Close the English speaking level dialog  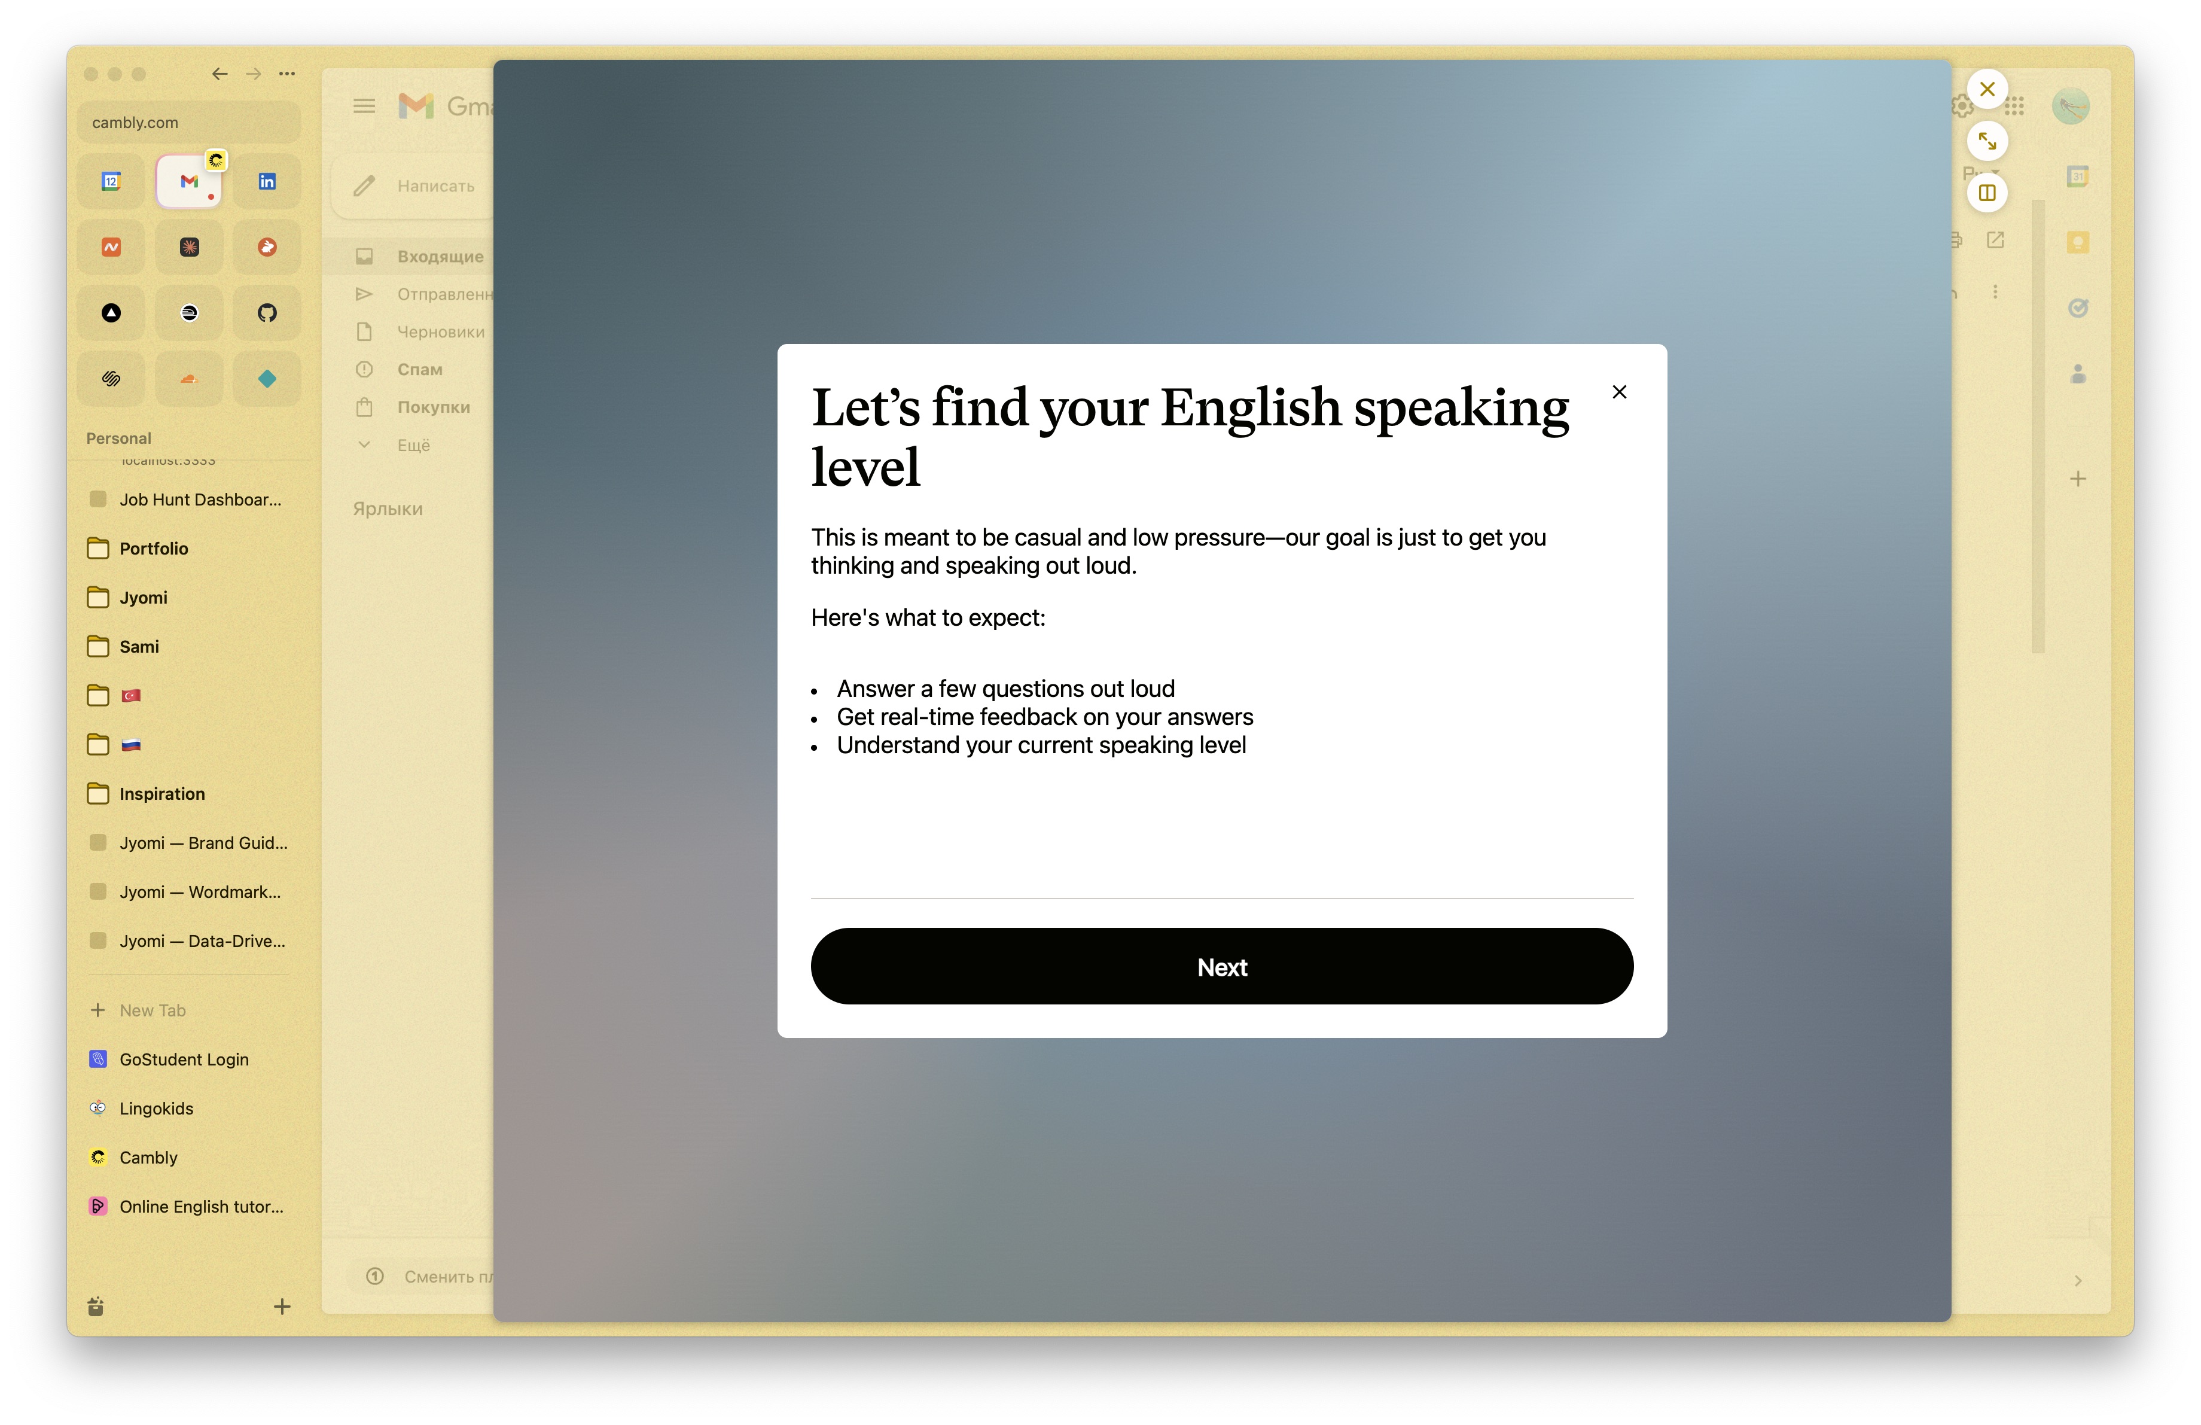[1618, 392]
